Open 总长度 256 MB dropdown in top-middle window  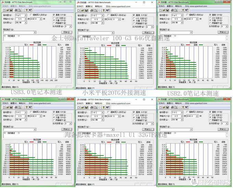pos(102,23)
